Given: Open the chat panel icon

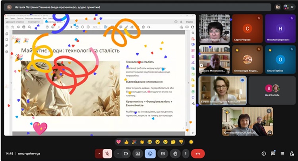Looking at the screenshot, I should (273, 153).
